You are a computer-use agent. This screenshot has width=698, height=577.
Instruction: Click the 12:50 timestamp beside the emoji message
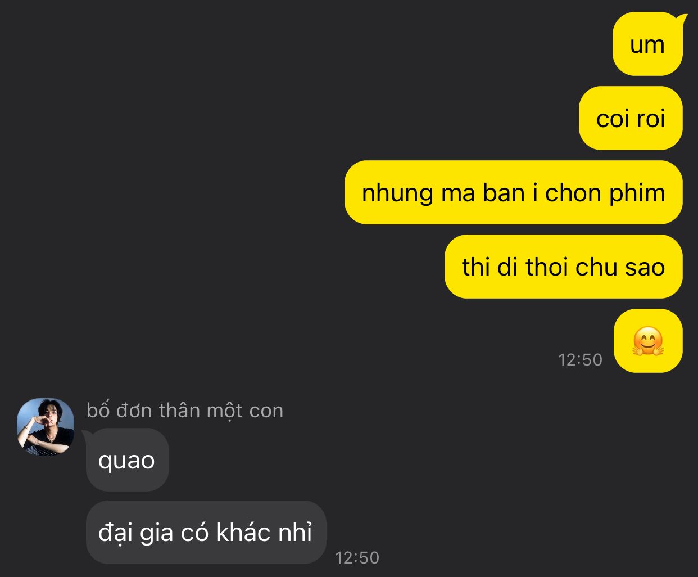(580, 360)
